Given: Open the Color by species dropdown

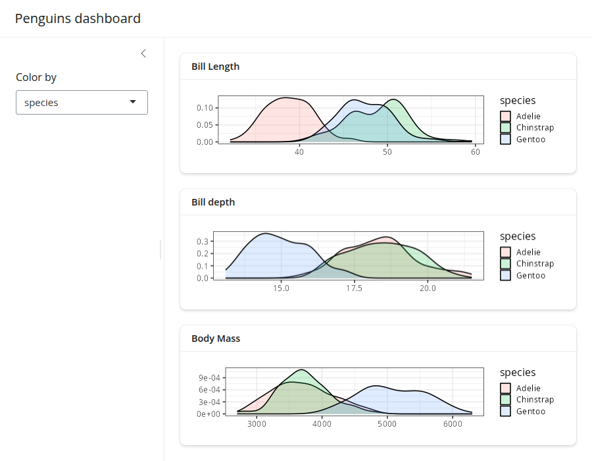Looking at the screenshot, I should (x=82, y=102).
